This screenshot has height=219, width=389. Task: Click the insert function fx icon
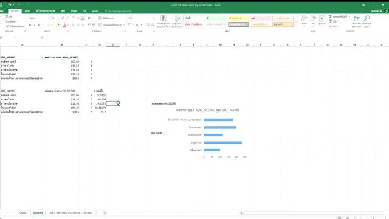coord(43,38)
